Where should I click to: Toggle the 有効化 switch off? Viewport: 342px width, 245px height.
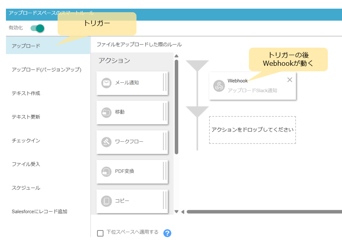point(37,28)
